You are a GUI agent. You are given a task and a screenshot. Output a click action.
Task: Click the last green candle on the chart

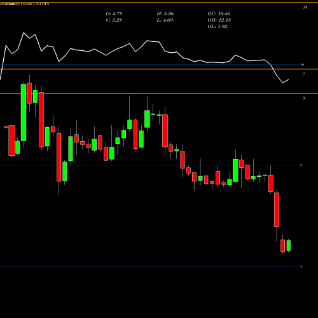[289, 245]
